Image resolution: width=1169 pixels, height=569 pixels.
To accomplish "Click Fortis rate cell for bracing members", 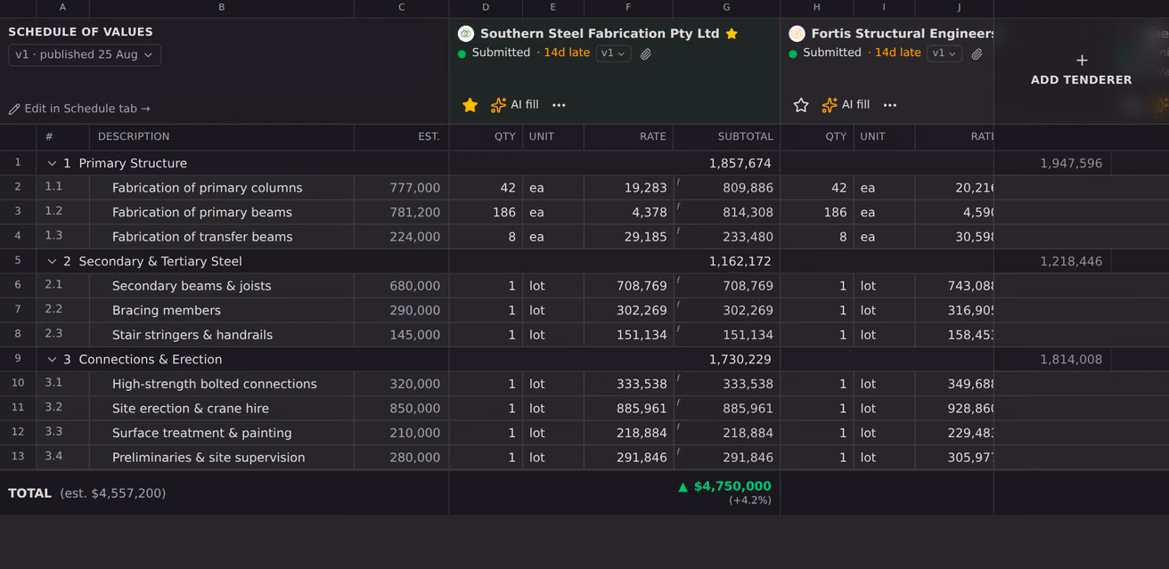I will point(954,311).
